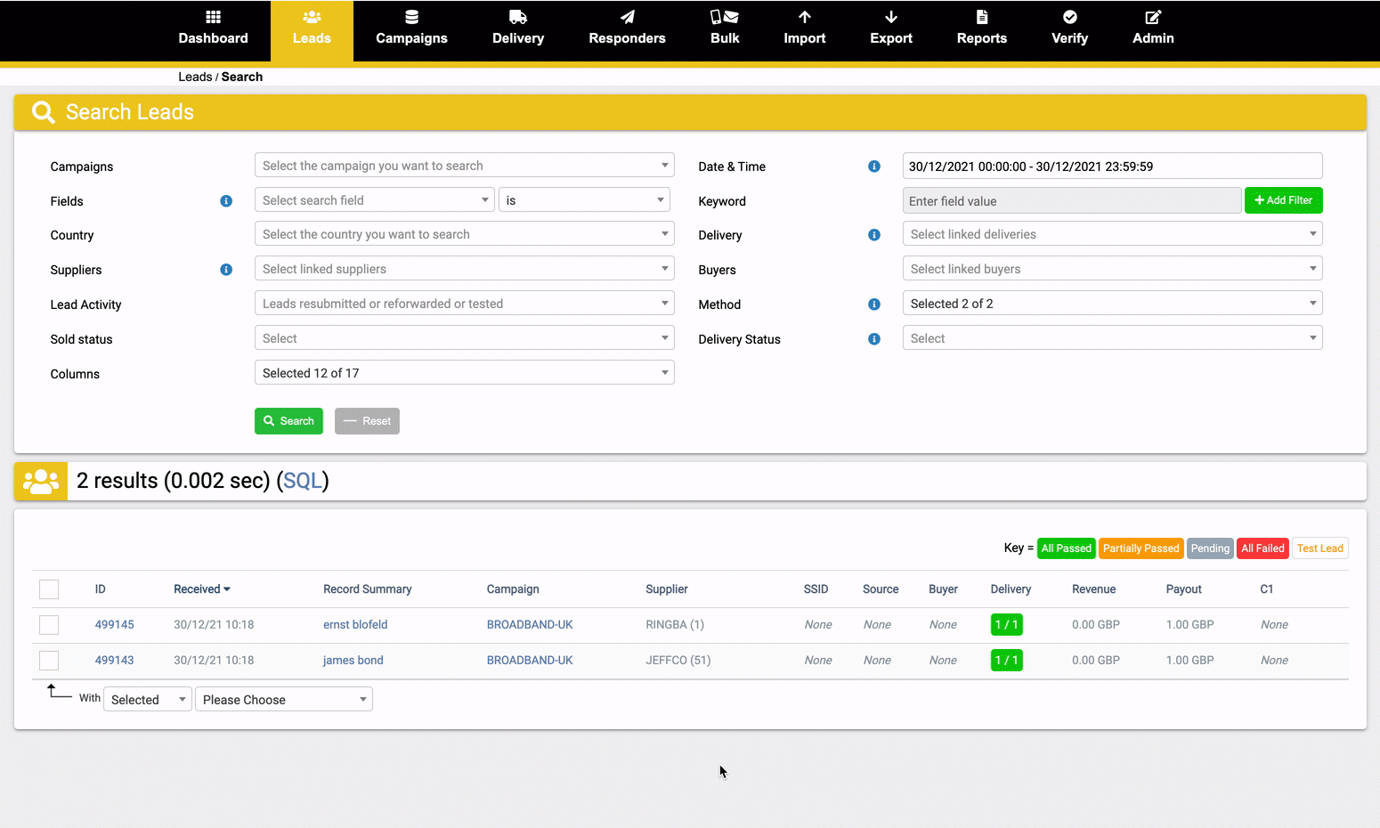Open the Campaigns database icon

point(411,17)
